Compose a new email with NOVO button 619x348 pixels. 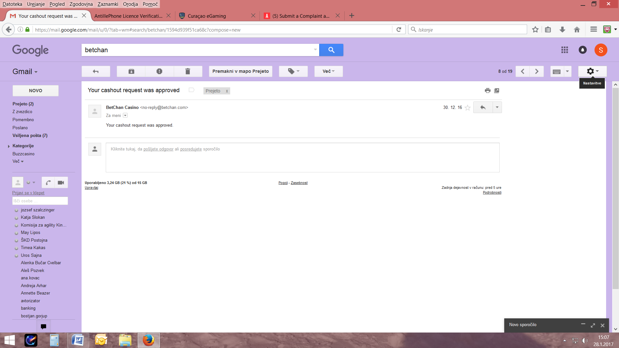35,91
